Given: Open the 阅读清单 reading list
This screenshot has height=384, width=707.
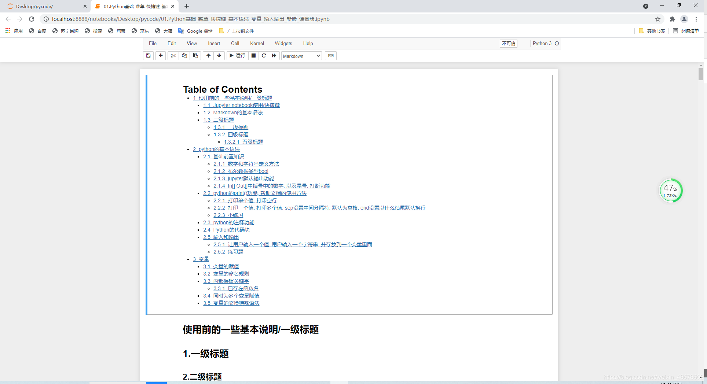Looking at the screenshot, I should (686, 31).
